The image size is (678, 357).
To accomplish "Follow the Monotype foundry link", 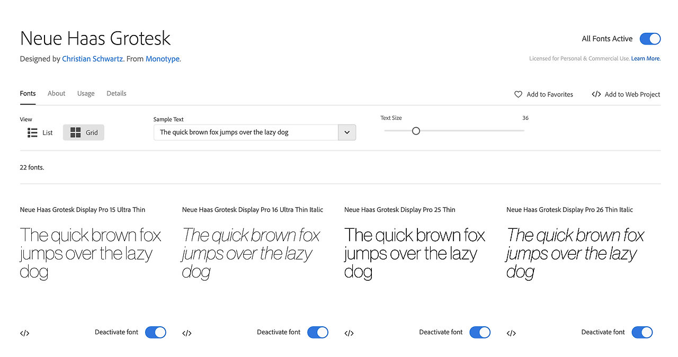I will tap(163, 59).
